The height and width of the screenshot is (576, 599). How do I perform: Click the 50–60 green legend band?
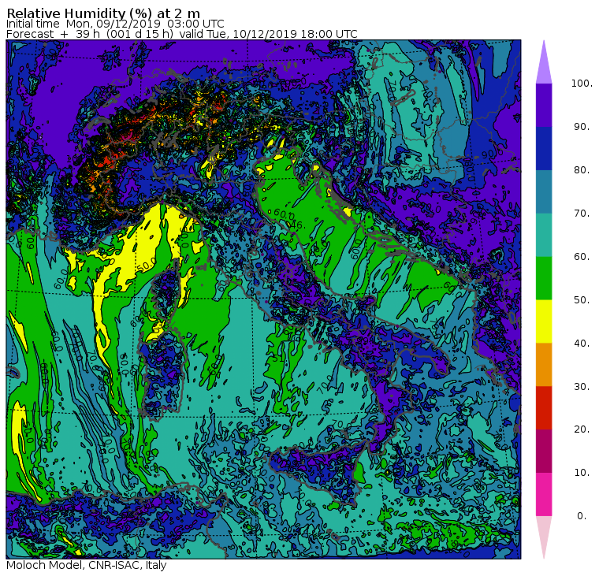[544, 278]
